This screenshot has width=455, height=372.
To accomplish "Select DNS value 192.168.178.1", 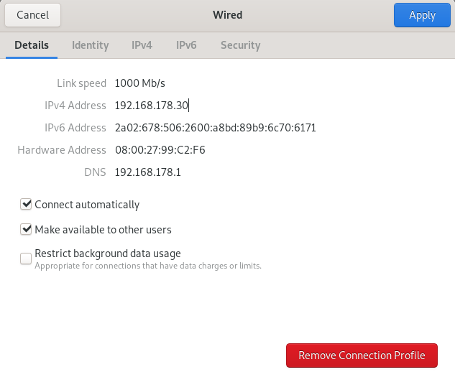I will tap(147, 172).
